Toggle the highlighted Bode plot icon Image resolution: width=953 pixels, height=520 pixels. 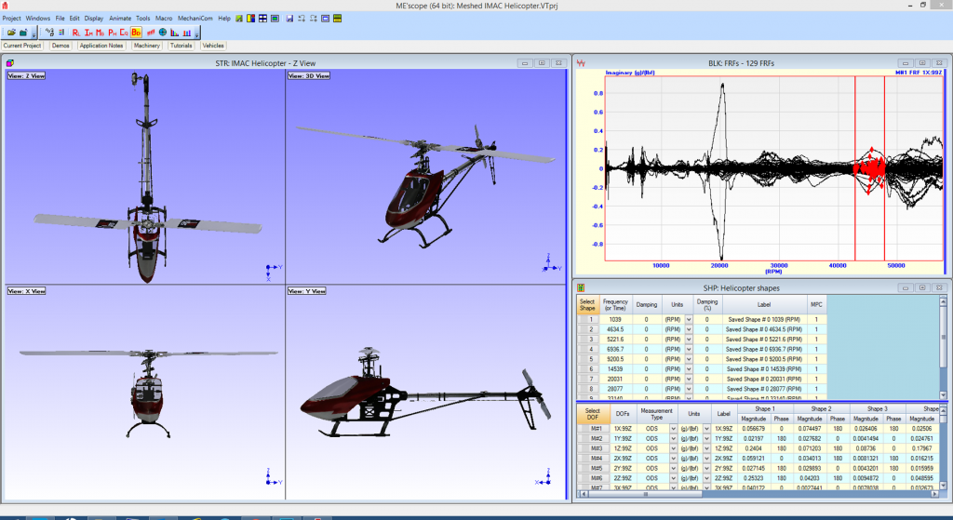point(136,33)
